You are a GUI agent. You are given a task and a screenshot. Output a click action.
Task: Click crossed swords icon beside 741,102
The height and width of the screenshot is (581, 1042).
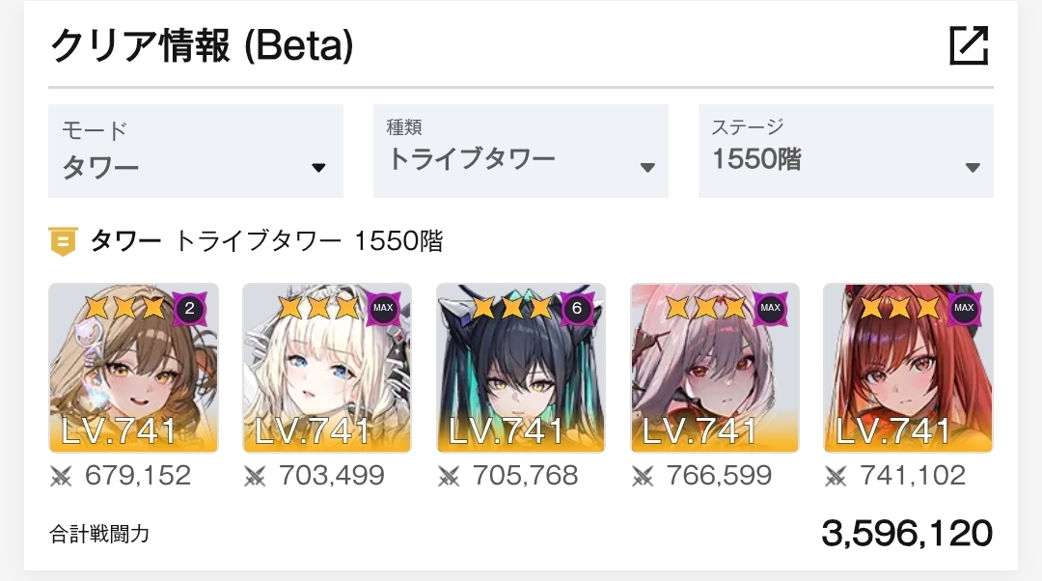click(836, 476)
